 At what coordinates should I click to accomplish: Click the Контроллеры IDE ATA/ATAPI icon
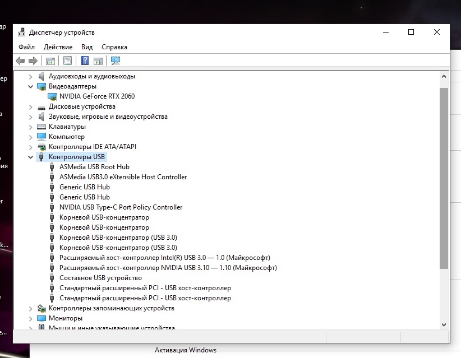[42, 147]
